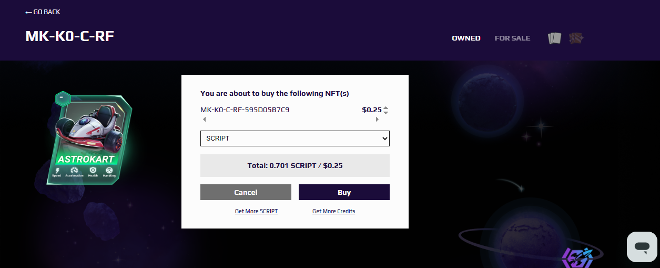The height and width of the screenshot is (268, 660).
Task: Click the left scroll arrow under NFT ID
Action: [204, 120]
